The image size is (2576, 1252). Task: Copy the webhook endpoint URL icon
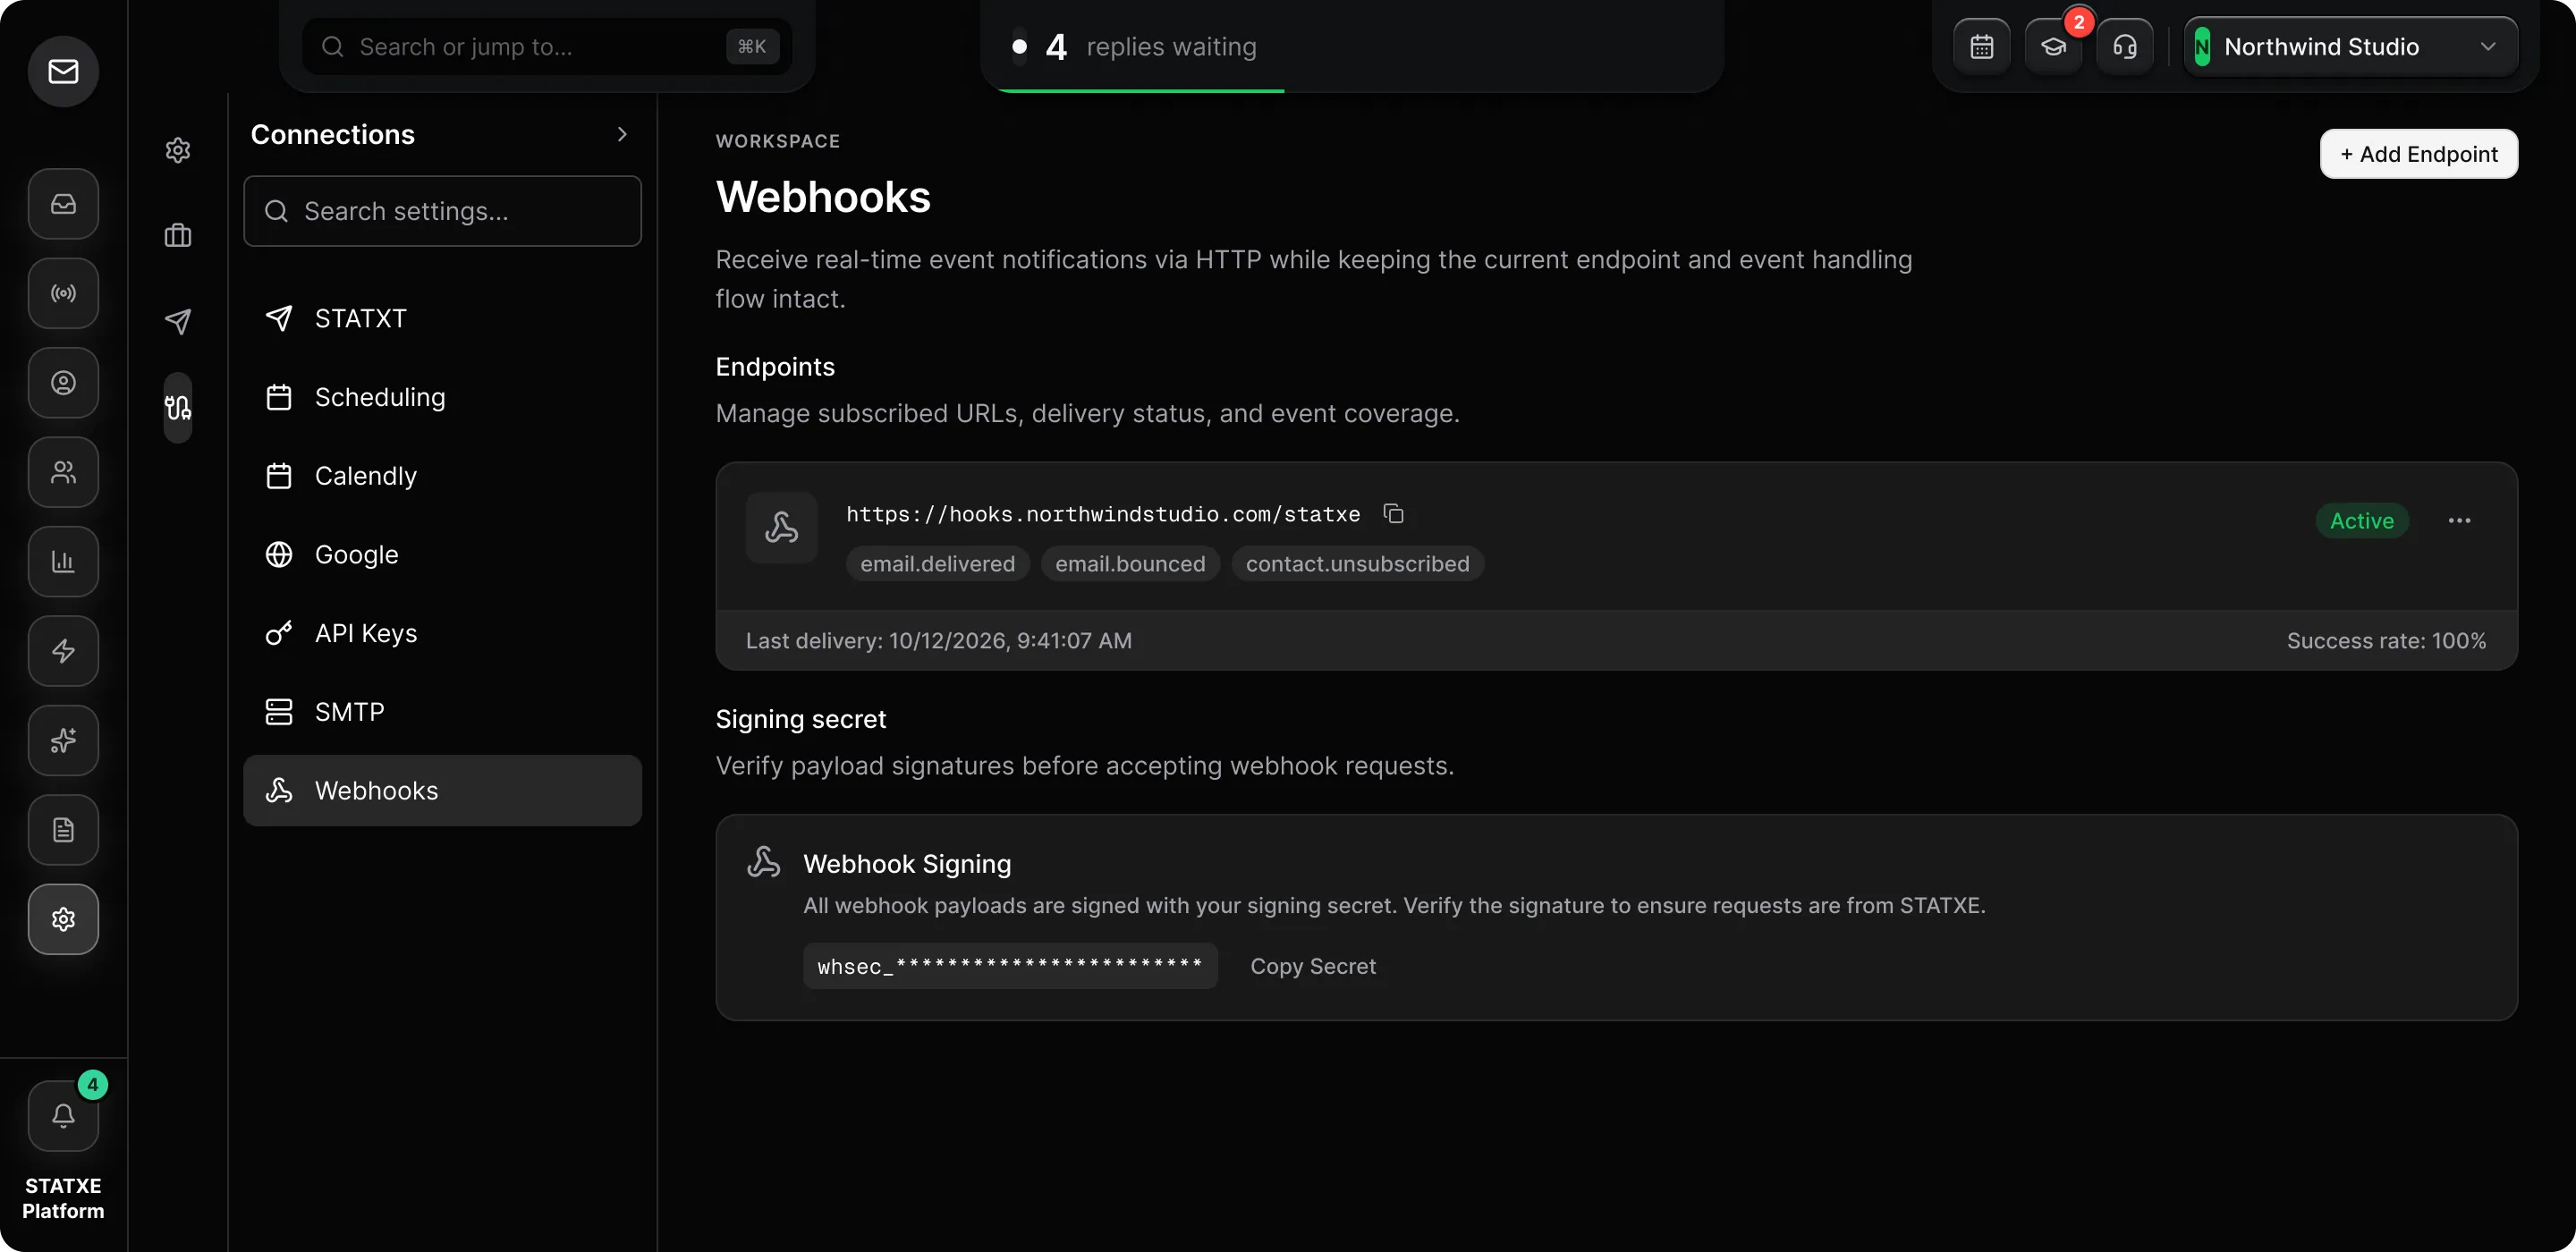pyautogui.click(x=1393, y=514)
